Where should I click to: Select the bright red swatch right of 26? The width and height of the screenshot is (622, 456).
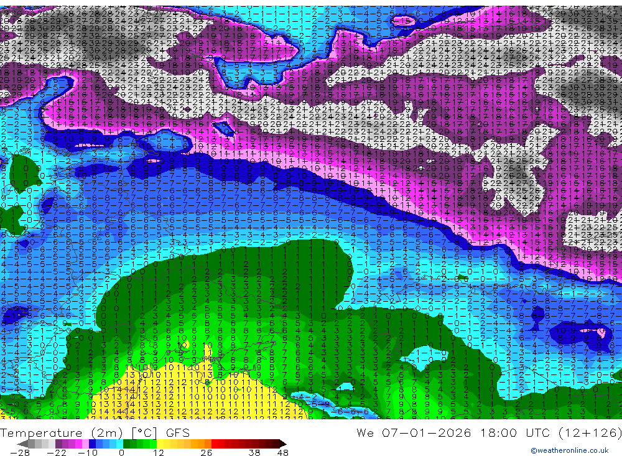215,444
